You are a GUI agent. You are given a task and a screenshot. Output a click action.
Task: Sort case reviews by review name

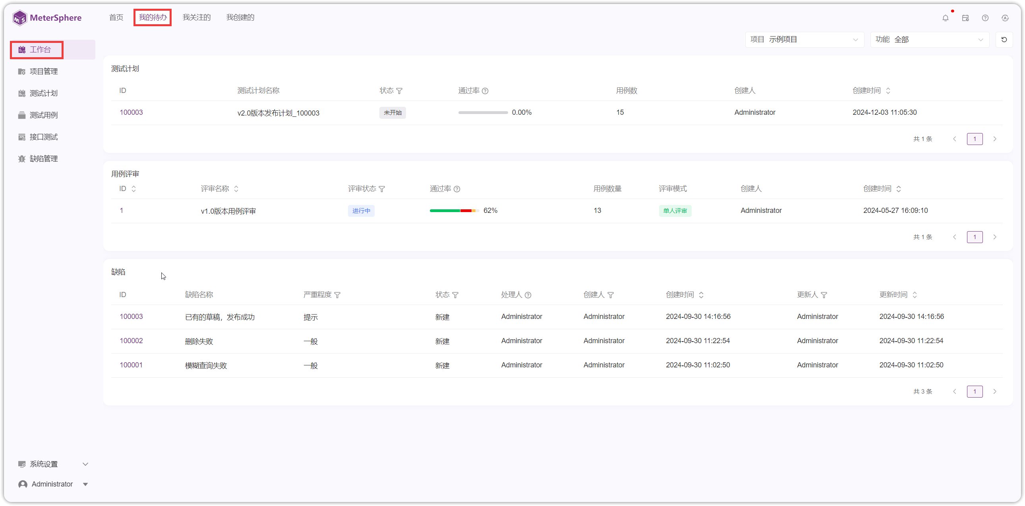pyautogui.click(x=236, y=189)
